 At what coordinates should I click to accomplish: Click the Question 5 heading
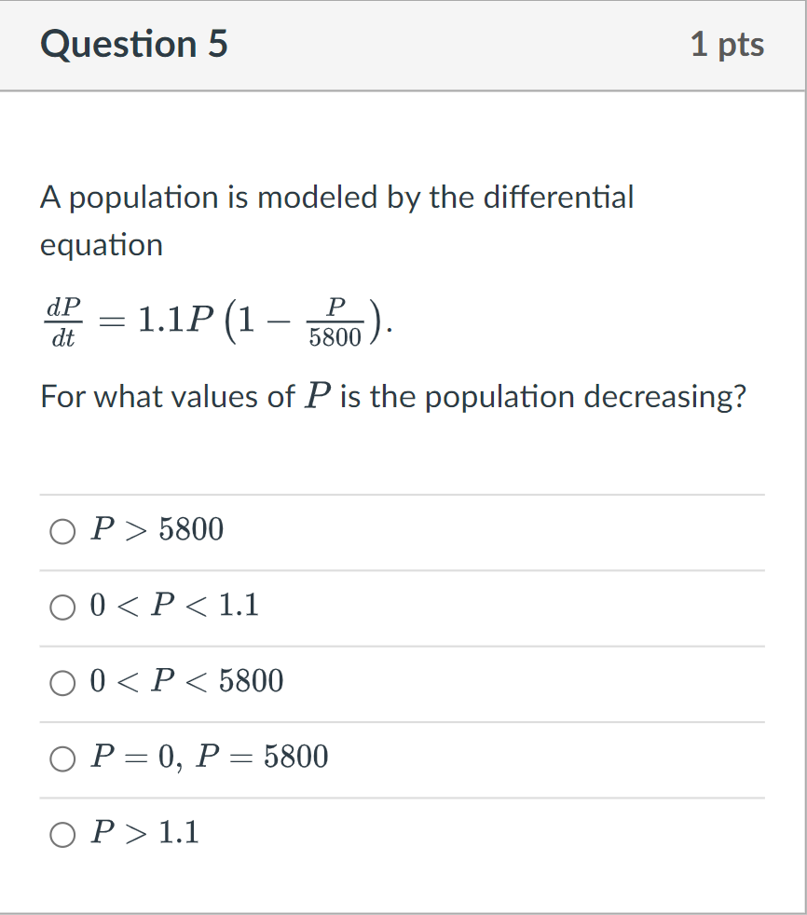133,44
